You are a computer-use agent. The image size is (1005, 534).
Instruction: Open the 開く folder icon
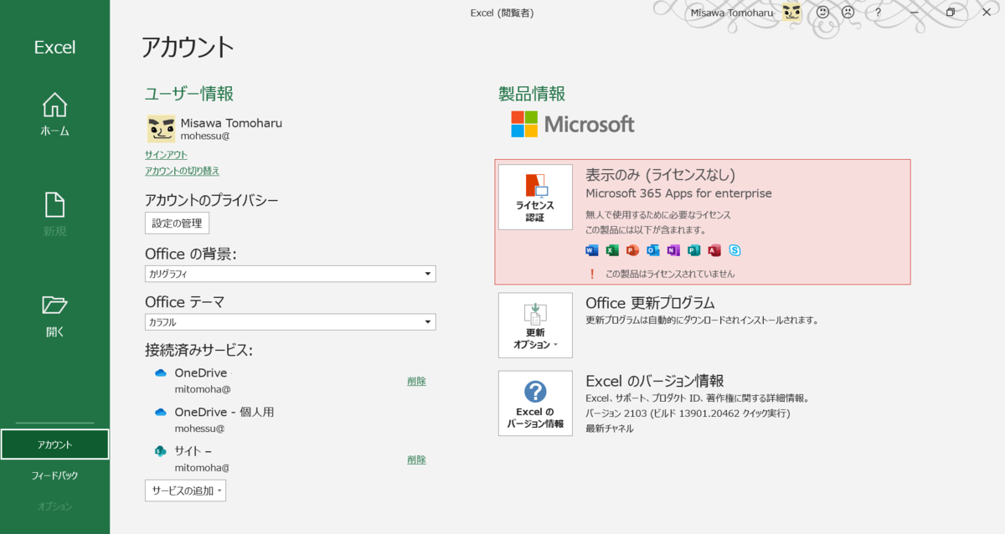54,305
